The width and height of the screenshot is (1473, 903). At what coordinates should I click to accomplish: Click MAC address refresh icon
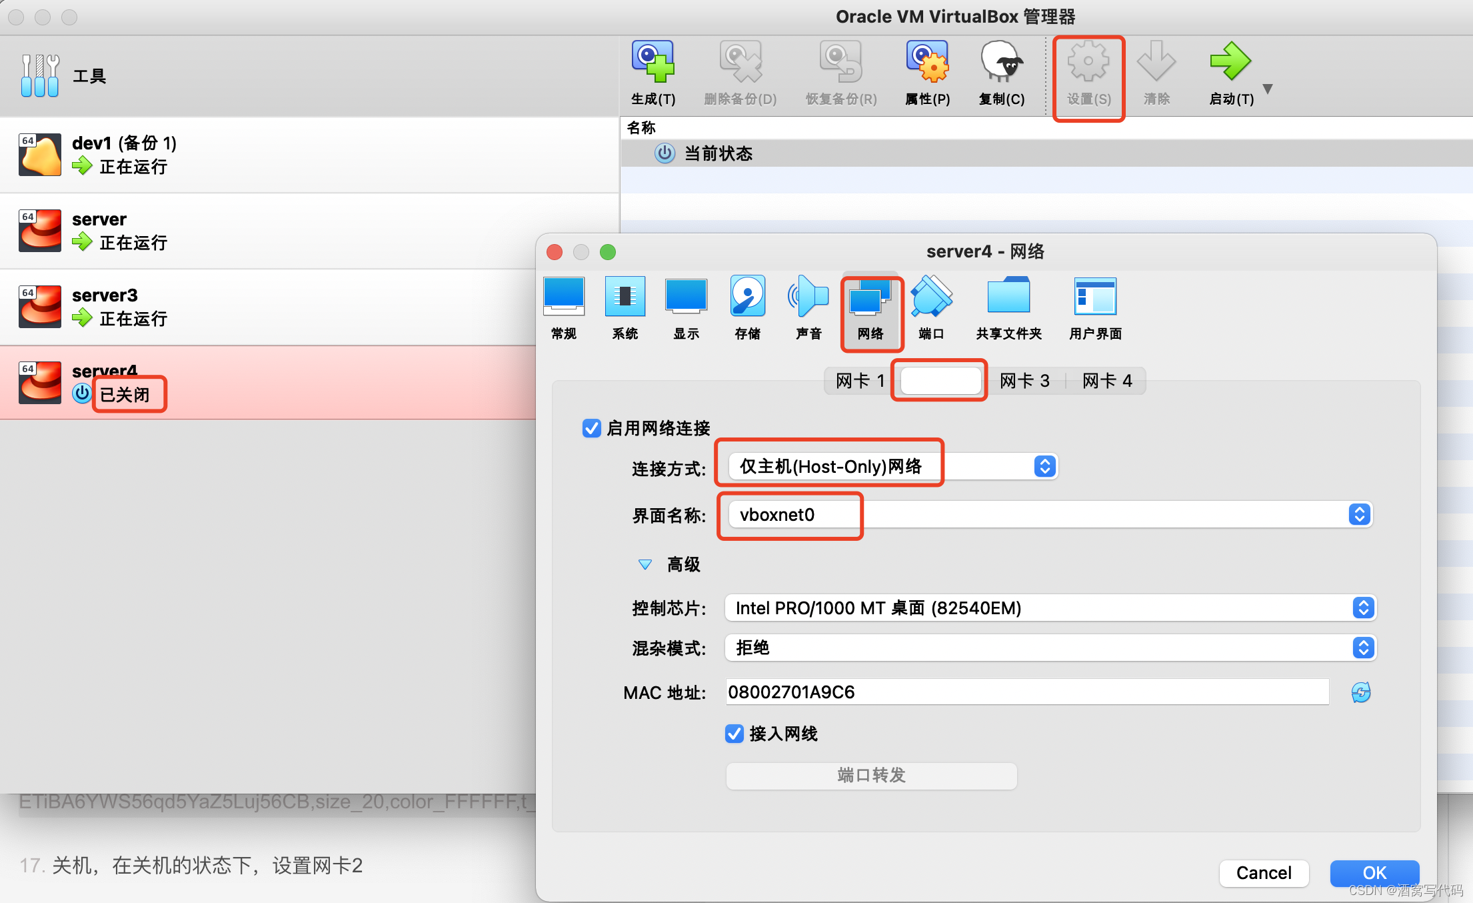(1360, 692)
